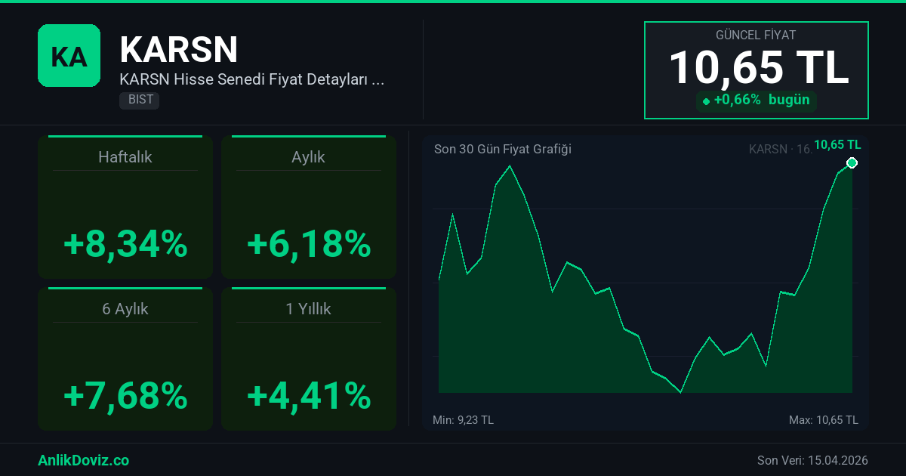This screenshot has width=906, height=476.
Task: Select the Aylık performance card label
Action: click(308, 157)
